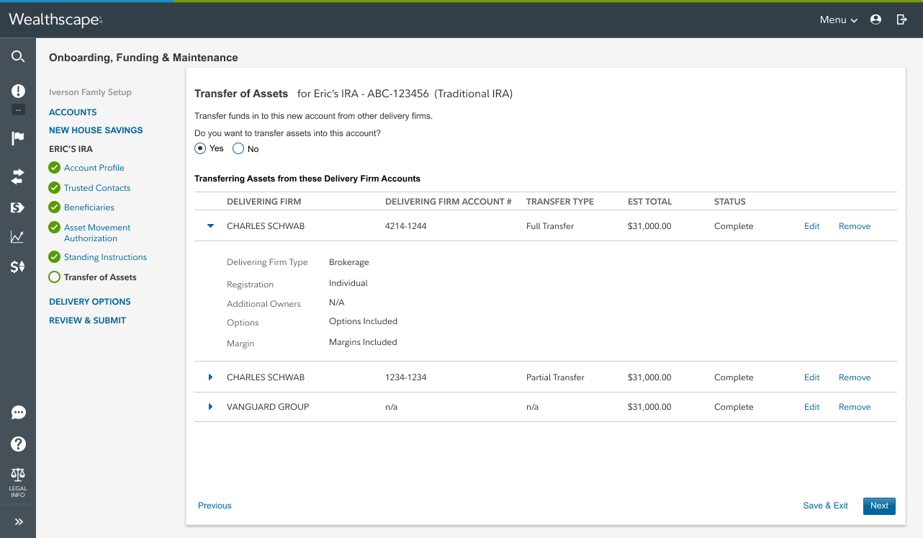Select No for transferring assets
This screenshot has height=538, width=923.
click(x=238, y=148)
